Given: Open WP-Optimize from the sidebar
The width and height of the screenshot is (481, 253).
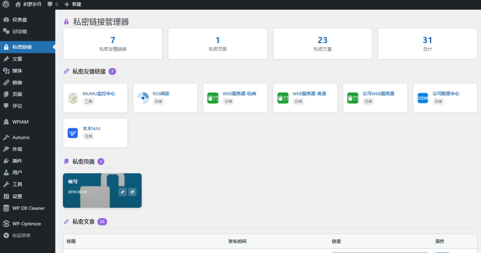Looking at the screenshot, I should tap(27, 223).
